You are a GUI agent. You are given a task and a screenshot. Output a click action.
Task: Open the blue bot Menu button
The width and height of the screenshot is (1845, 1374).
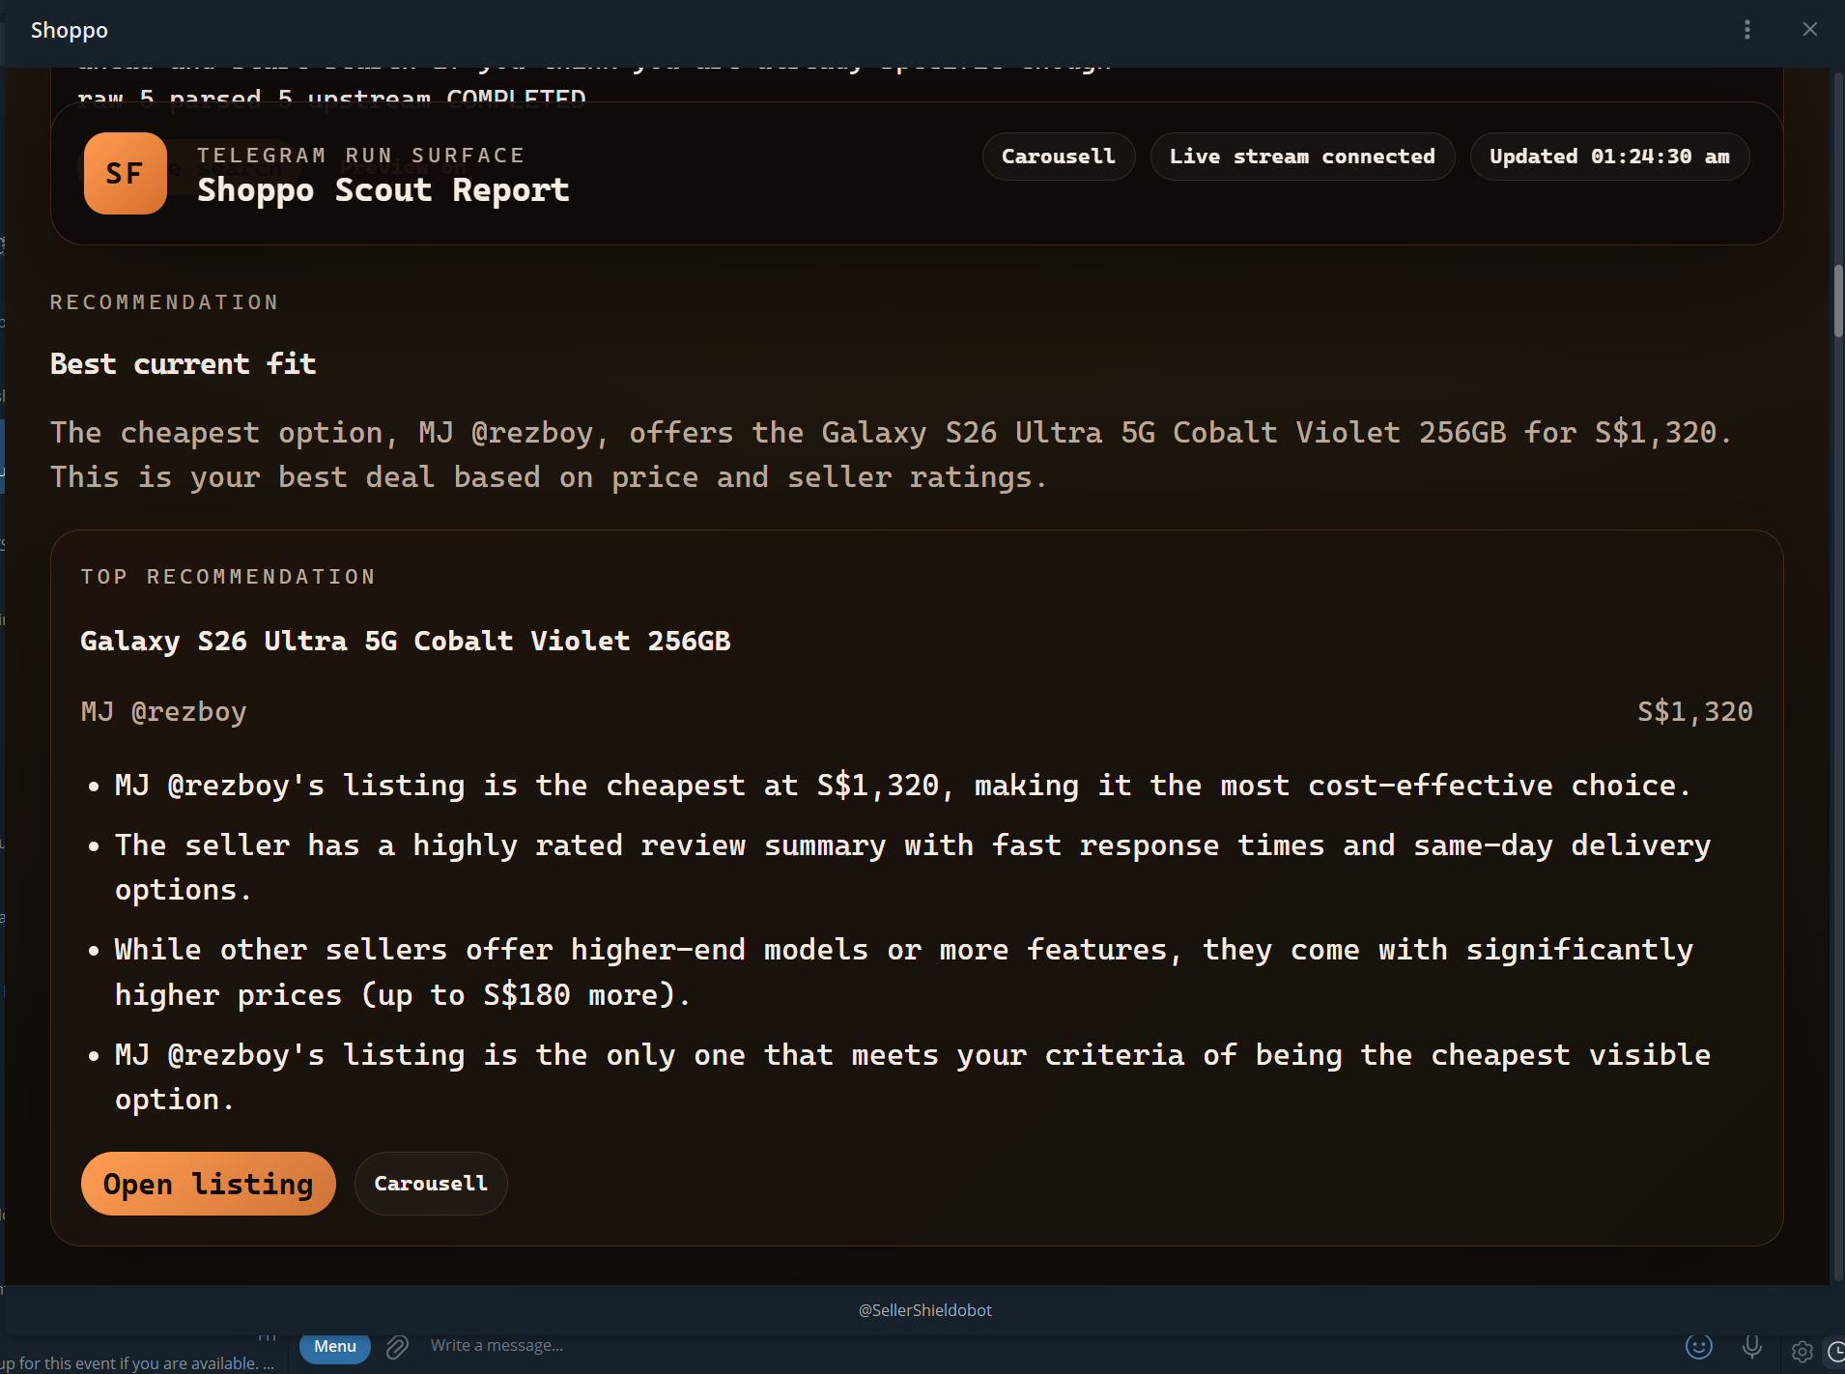pos(334,1347)
